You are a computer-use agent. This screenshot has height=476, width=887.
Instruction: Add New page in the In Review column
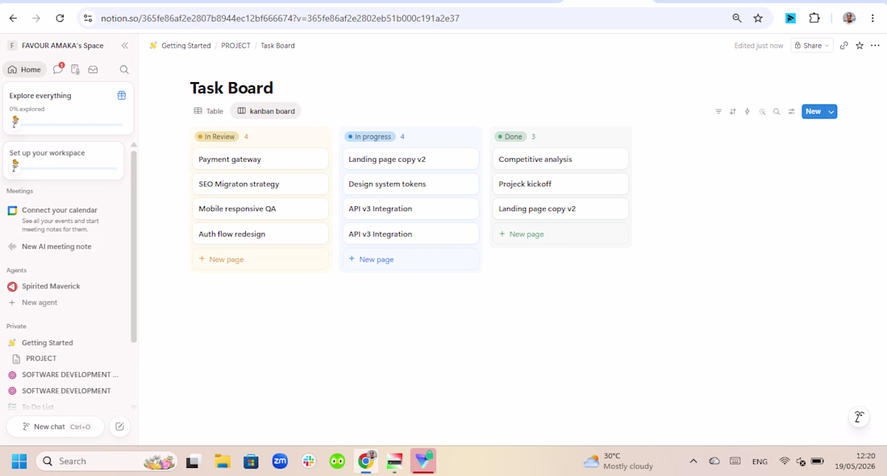[x=260, y=259]
